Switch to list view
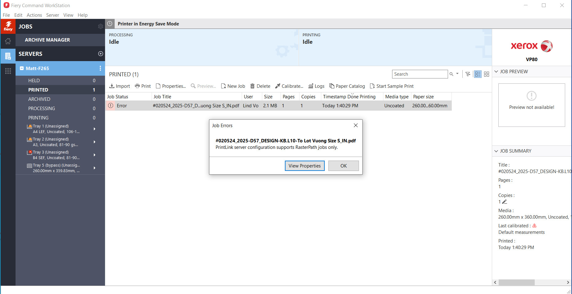Image resolution: width=572 pixels, height=294 pixels. 478,74
